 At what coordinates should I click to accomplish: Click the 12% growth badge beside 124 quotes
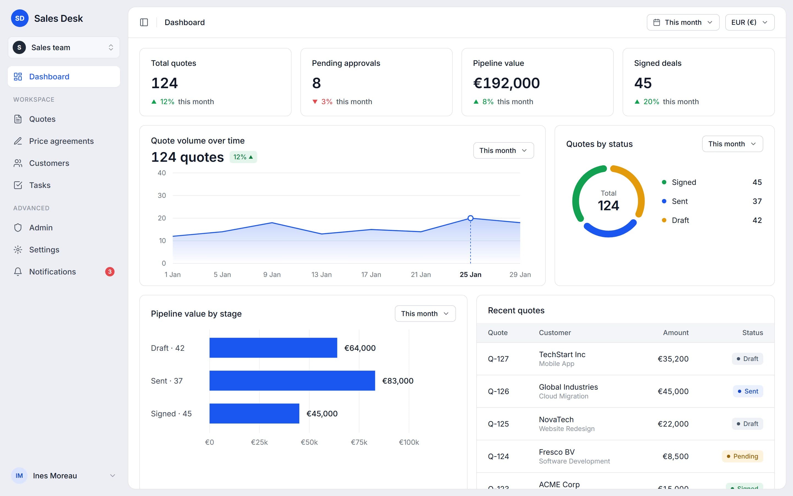click(x=243, y=157)
